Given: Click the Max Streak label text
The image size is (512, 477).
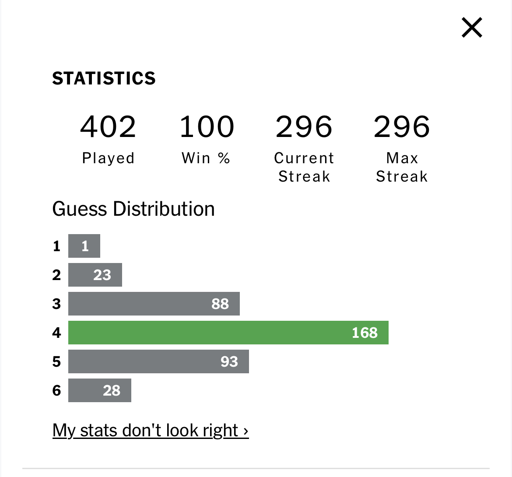Looking at the screenshot, I should (402, 168).
